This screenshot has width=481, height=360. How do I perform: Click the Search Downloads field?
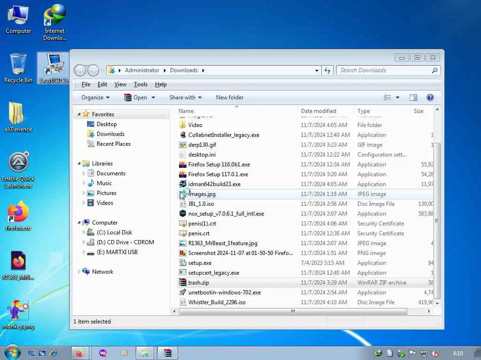tap(388, 70)
